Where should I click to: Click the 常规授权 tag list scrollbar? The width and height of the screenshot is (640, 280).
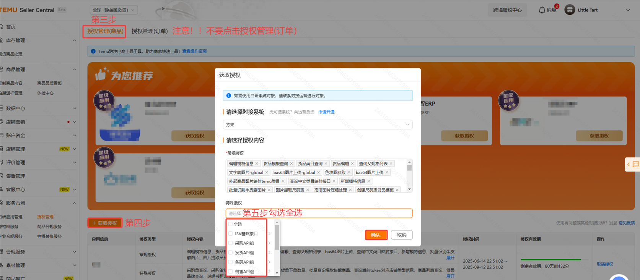click(x=409, y=168)
